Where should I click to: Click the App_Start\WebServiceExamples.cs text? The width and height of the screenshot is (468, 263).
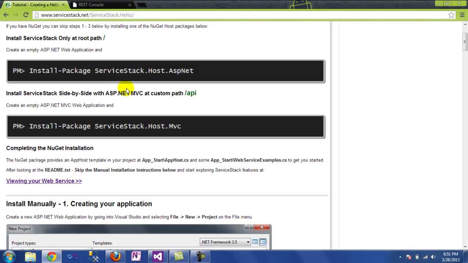coord(249,160)
